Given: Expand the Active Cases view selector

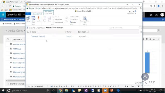Looking at the screenshot, I should pyautogui.click(x=24, y=31).
